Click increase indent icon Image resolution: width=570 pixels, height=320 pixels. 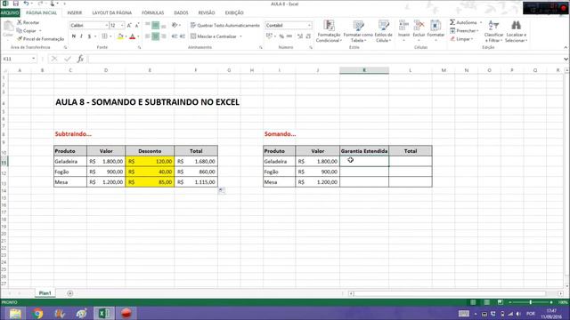(182, 36)
